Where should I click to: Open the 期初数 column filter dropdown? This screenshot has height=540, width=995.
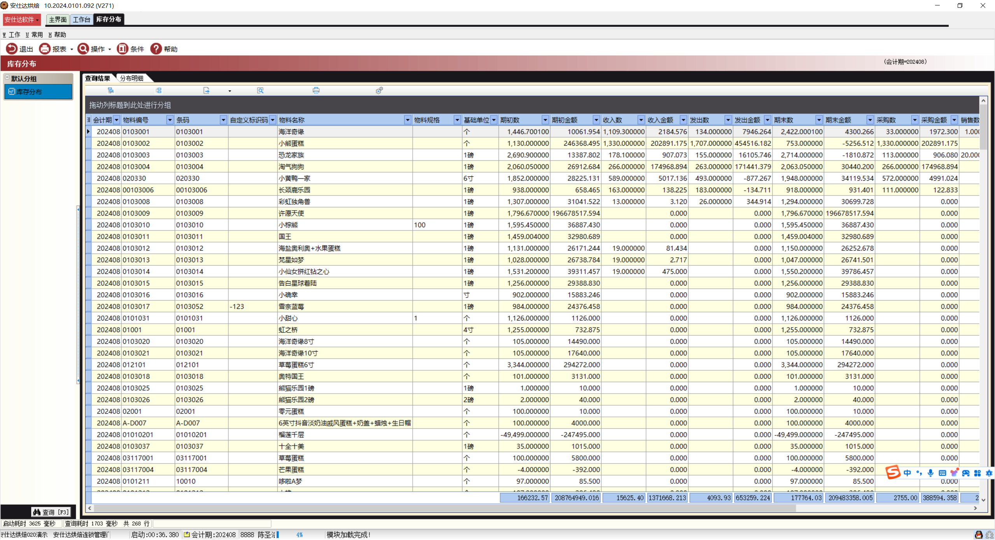pyautogui.click(x=545, y=120)
